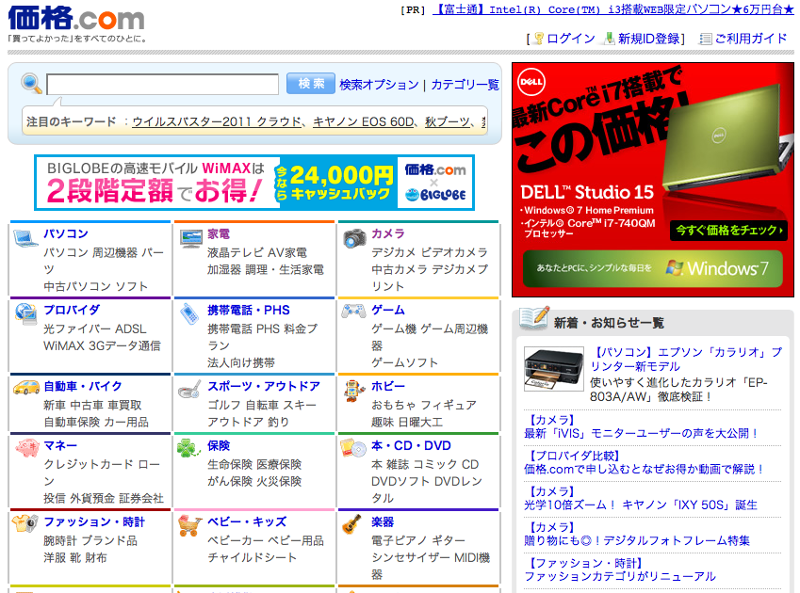The width and height of the screenshot is (800, 593).
Task: Open the 家電 category heading
Action: pyautogui.click(x=219, y=233)
